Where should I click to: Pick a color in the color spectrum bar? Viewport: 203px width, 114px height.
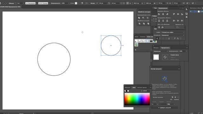(x=137, y=99)
